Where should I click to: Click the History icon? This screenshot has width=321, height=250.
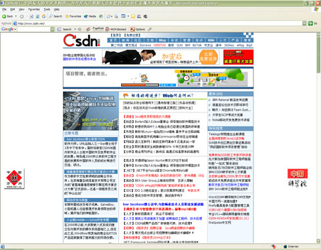point(101,16)
